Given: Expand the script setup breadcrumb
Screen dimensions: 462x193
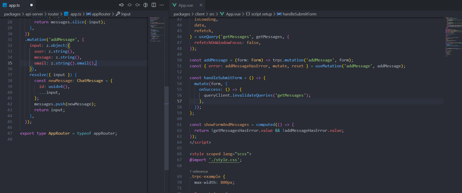Looking at the screenshot, I should coord(261,14).
